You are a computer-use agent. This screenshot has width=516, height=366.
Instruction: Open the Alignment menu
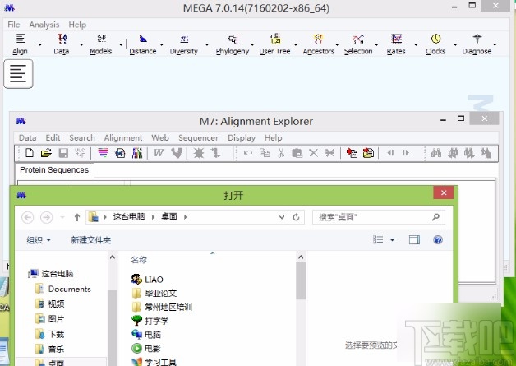123,137
